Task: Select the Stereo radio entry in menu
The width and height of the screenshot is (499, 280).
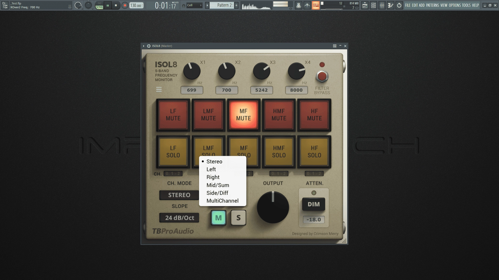Action: 222,162
